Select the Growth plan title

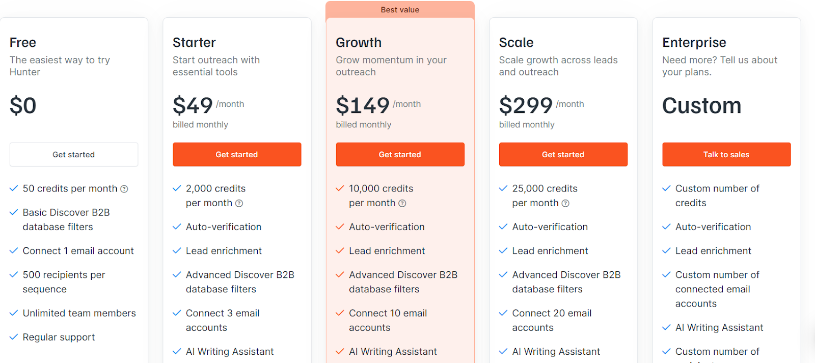358,42
